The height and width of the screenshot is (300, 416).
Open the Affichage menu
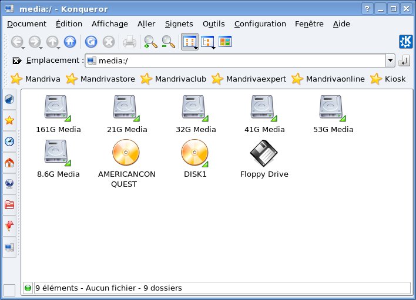click(x=109, y=24)
